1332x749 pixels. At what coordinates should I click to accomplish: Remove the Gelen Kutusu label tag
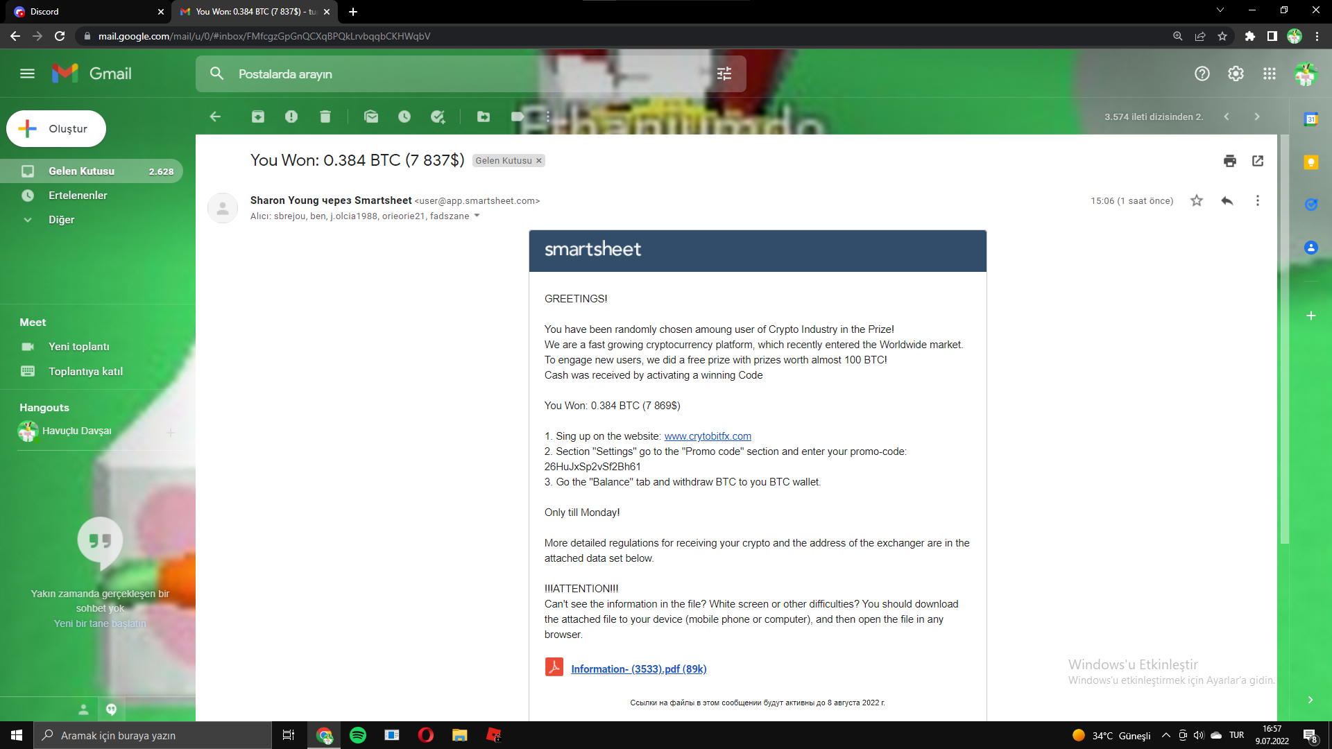pos(539,161)
